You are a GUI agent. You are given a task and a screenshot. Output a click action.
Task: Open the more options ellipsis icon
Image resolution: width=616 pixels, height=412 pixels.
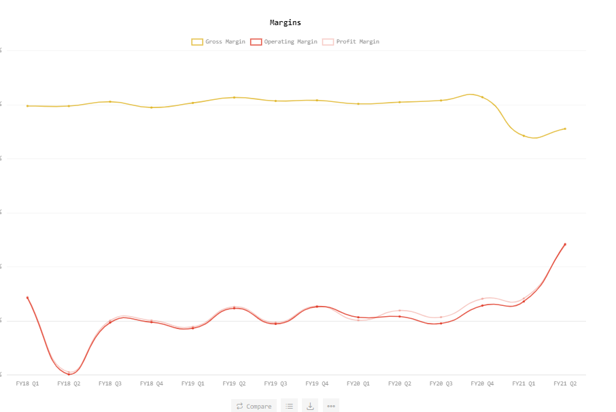(x=331, y=406)
